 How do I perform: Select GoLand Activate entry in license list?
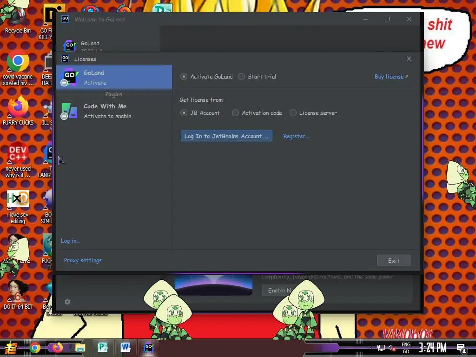point(114,77)
